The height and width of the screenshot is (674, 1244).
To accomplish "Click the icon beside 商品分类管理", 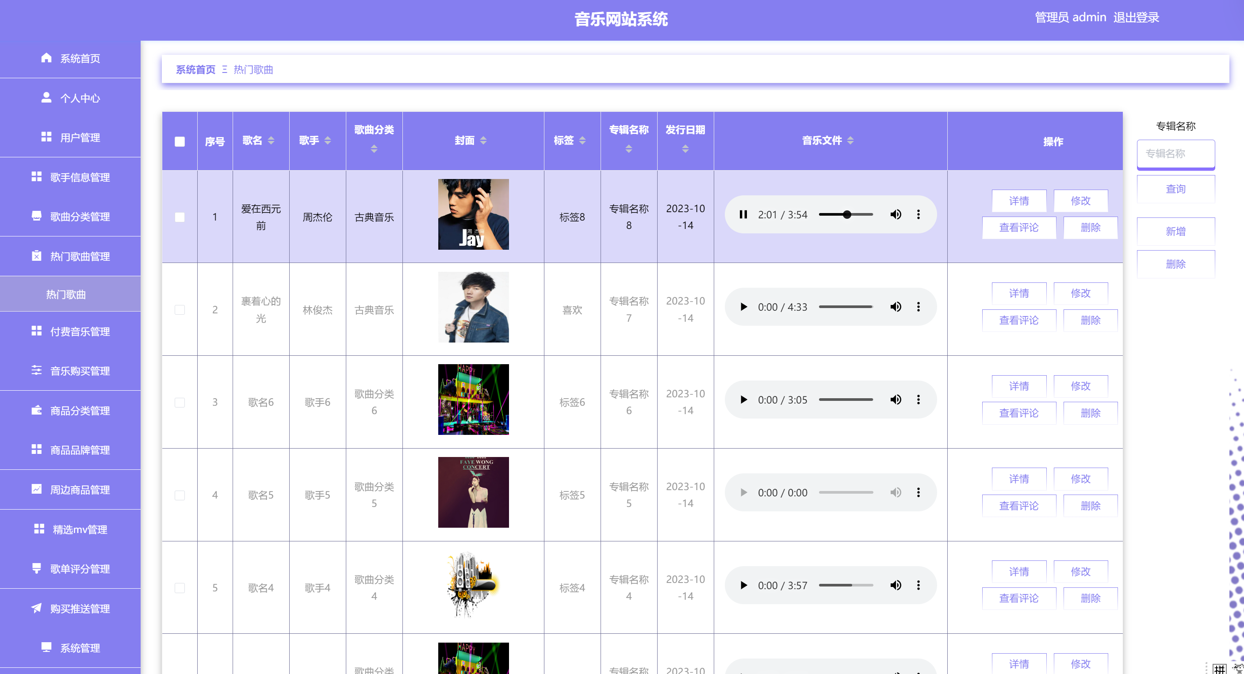I will tap(37, 410).
